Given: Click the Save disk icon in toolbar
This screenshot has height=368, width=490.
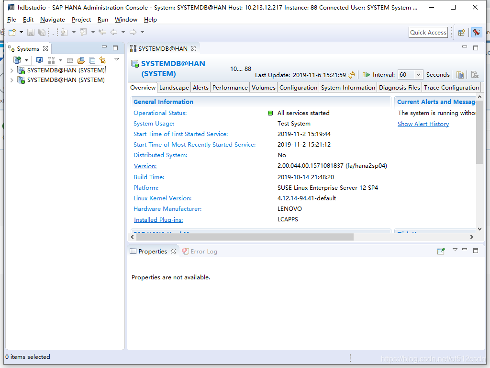Looking at the screenshot, I should click(x=31, y=32).
